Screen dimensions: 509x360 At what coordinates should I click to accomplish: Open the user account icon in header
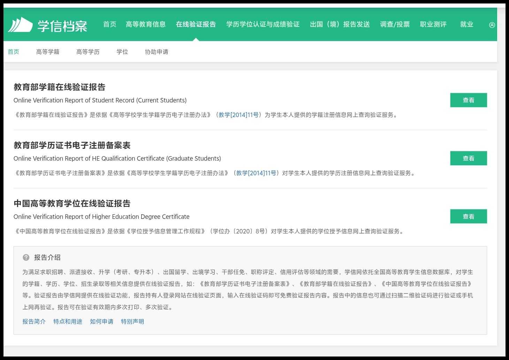coord(492,25)
